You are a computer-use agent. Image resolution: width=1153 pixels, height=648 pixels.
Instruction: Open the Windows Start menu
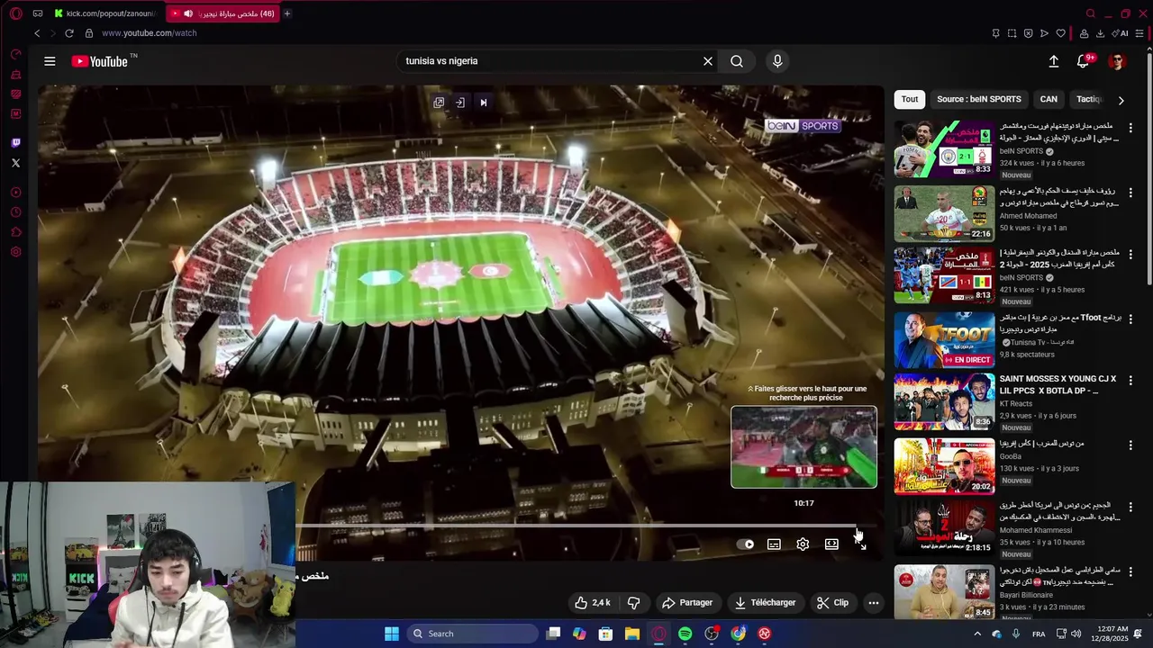click(392, 634)
